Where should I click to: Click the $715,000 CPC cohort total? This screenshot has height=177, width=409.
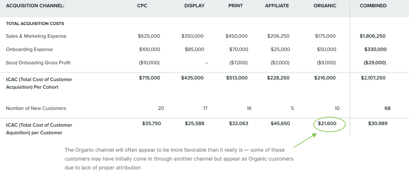click(x=149, y=78)
